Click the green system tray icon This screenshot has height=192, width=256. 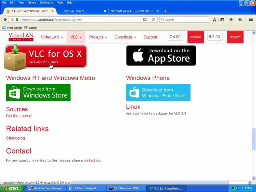coord(233,188)
